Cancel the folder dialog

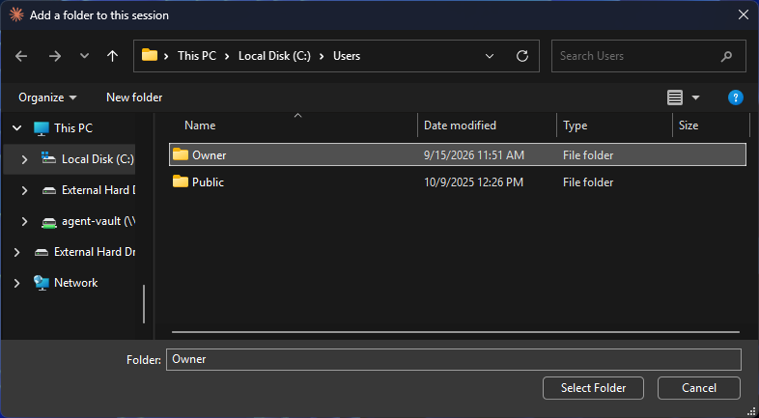point(699,388)
